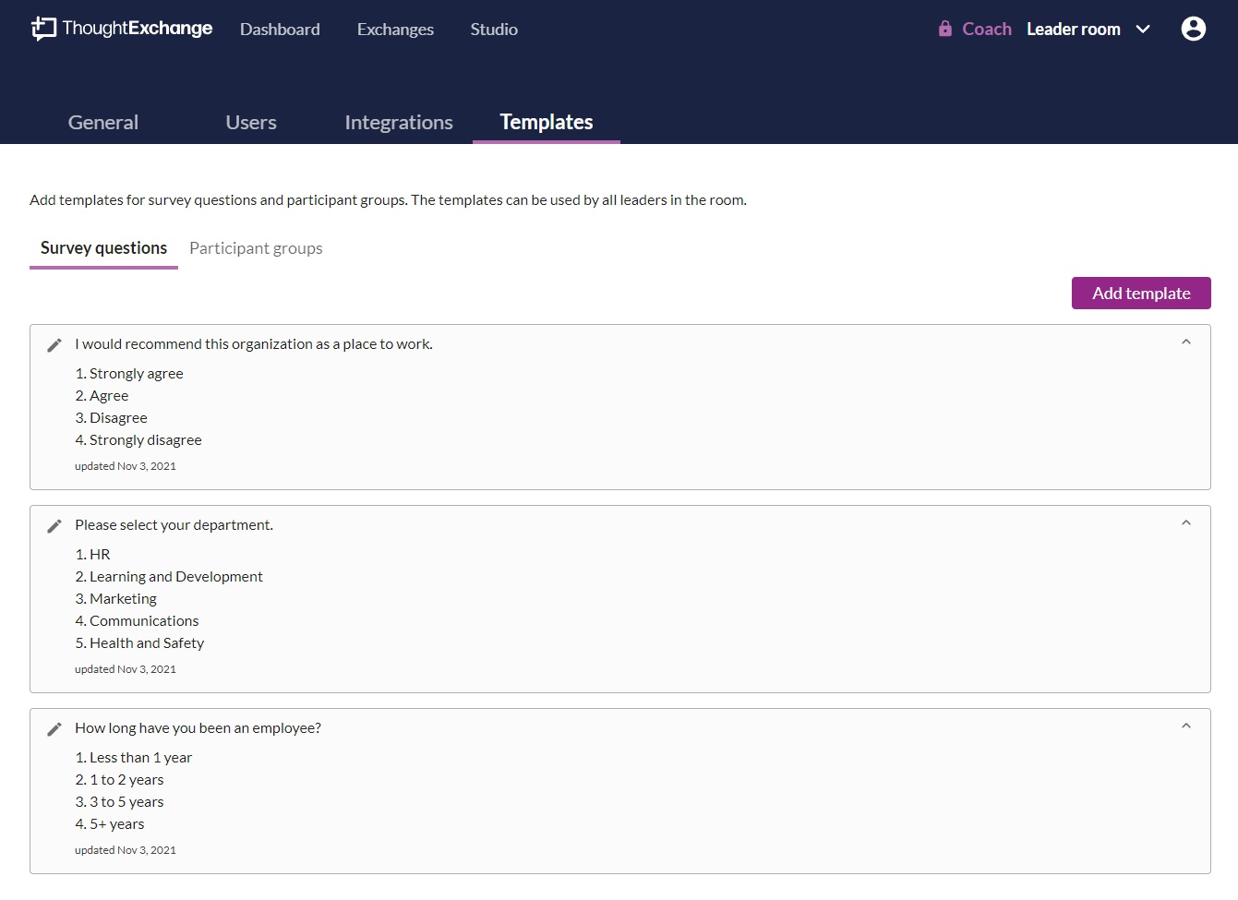The image size is (1238, 900).
Task: Edit the 'recommend this organization' template pencil
Action: click(54, 344)
